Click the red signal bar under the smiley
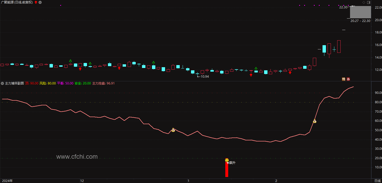The width and height of the screenshot is (382, 183). click(227, 169)
